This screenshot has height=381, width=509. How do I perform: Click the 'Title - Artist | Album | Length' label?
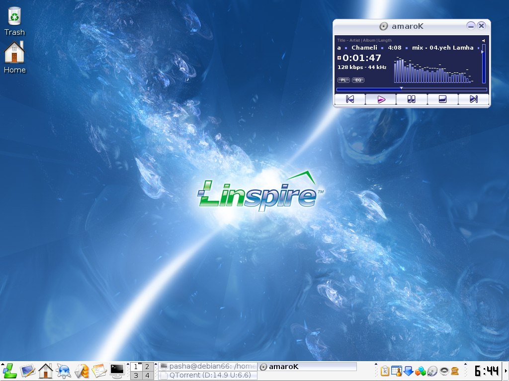(364, 40)
